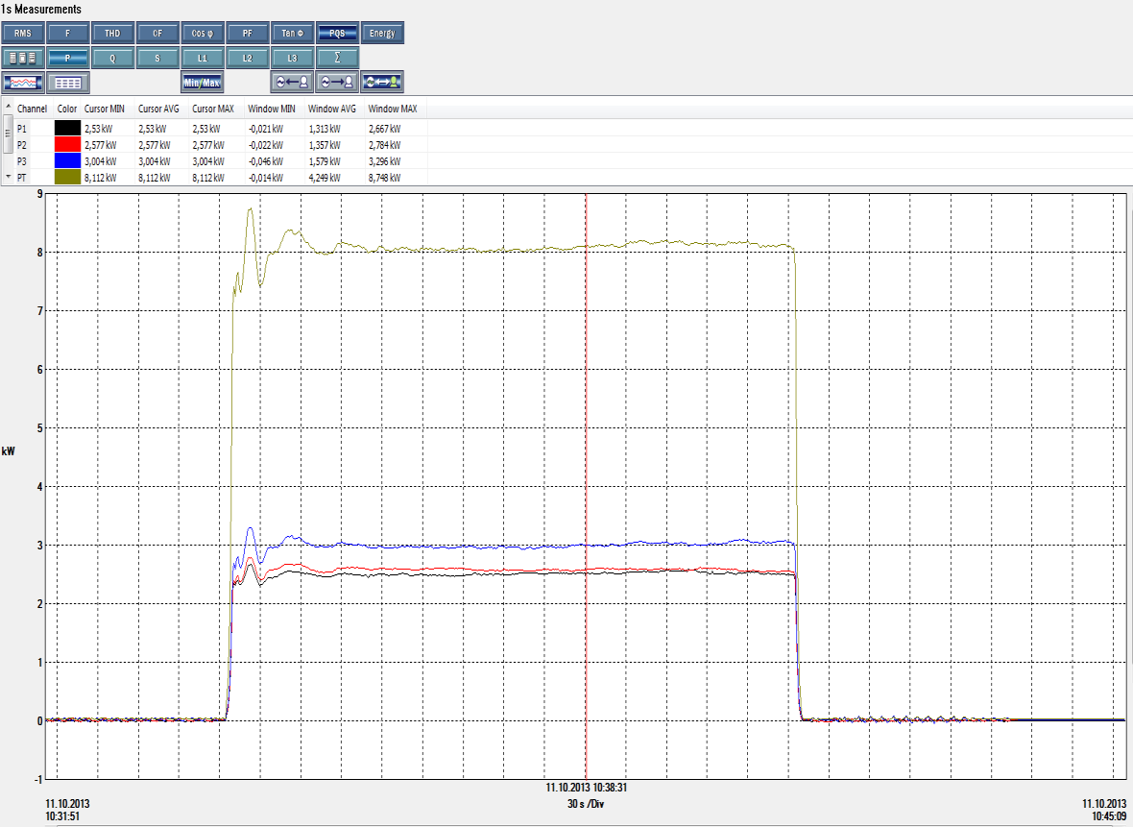Toggle the Sigma total channel button
1133x827 pixels.
(x=337, y=58)
